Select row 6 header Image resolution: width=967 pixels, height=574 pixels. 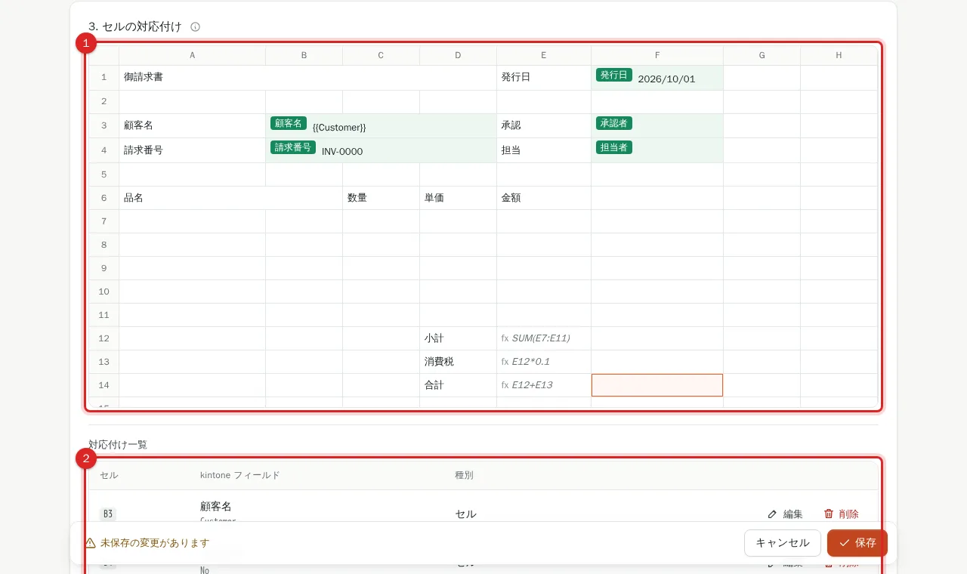104,198
